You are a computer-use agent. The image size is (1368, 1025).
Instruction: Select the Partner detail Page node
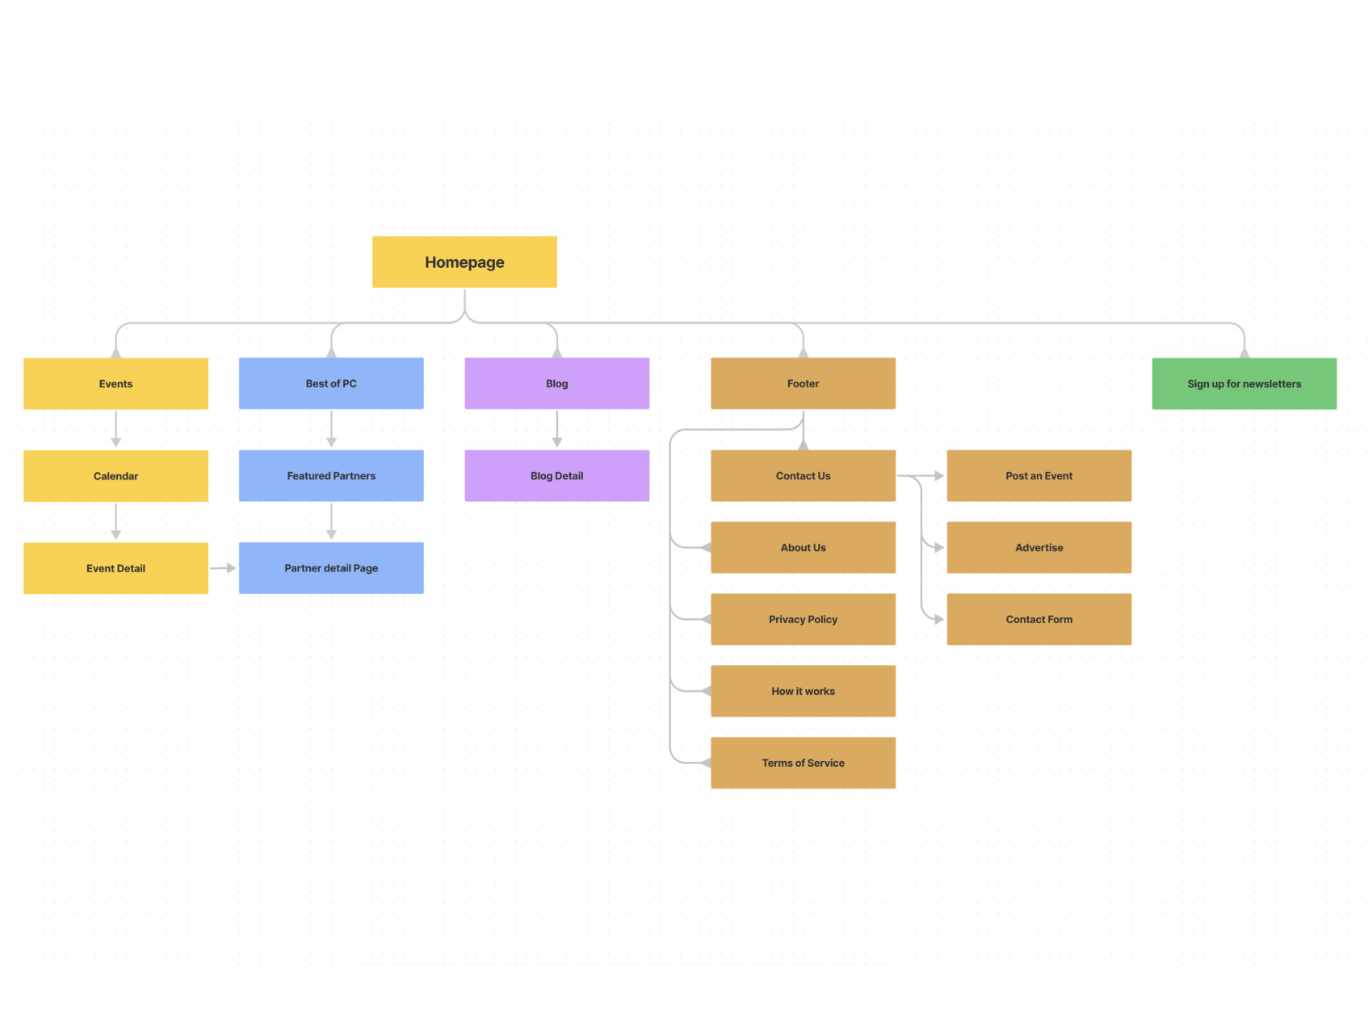point(331,568)
